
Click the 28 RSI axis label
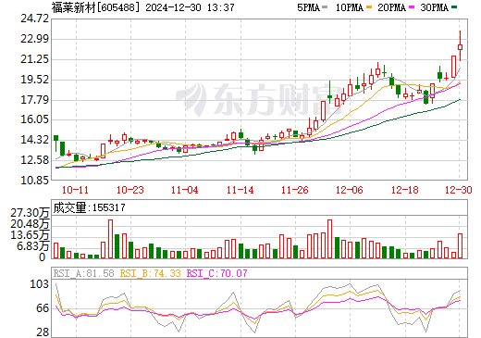(43, 332)
